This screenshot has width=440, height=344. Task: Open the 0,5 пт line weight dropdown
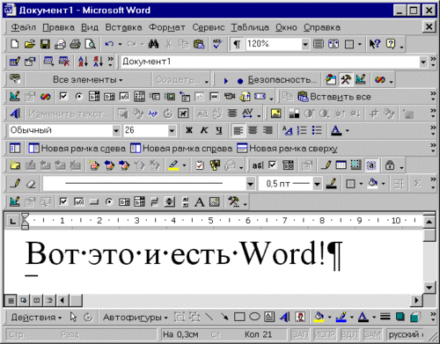tap(317, 184)
